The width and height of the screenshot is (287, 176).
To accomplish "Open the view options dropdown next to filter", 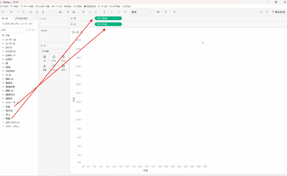I will tap(34, 30).
